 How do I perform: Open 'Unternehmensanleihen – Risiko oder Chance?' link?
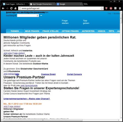tap(27, 99)
